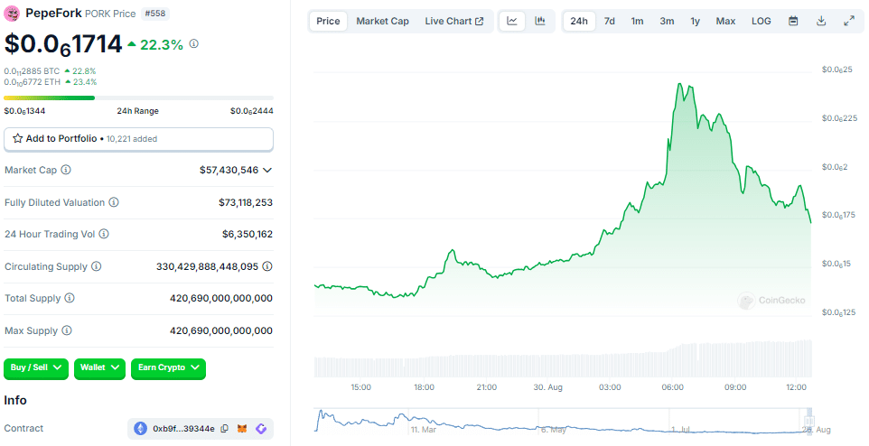Open the Earn Crypto dropdown

(x=169, y=367)
